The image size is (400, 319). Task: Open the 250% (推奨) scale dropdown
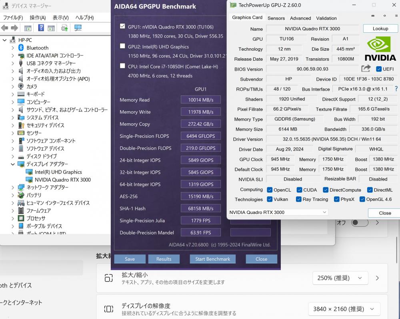coord(340,278)
